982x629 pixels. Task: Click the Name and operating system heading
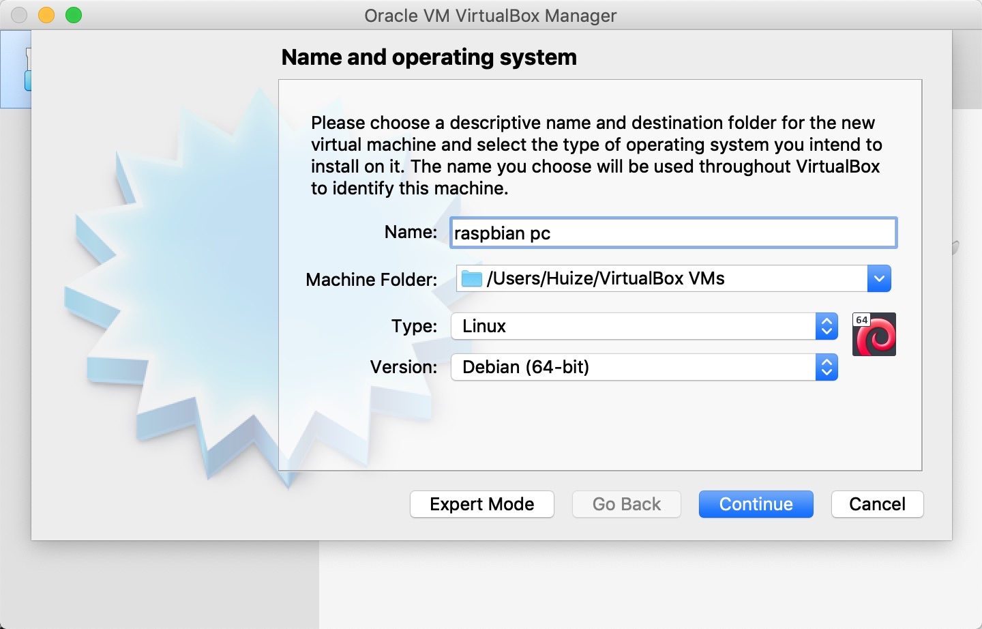point(429,57)
